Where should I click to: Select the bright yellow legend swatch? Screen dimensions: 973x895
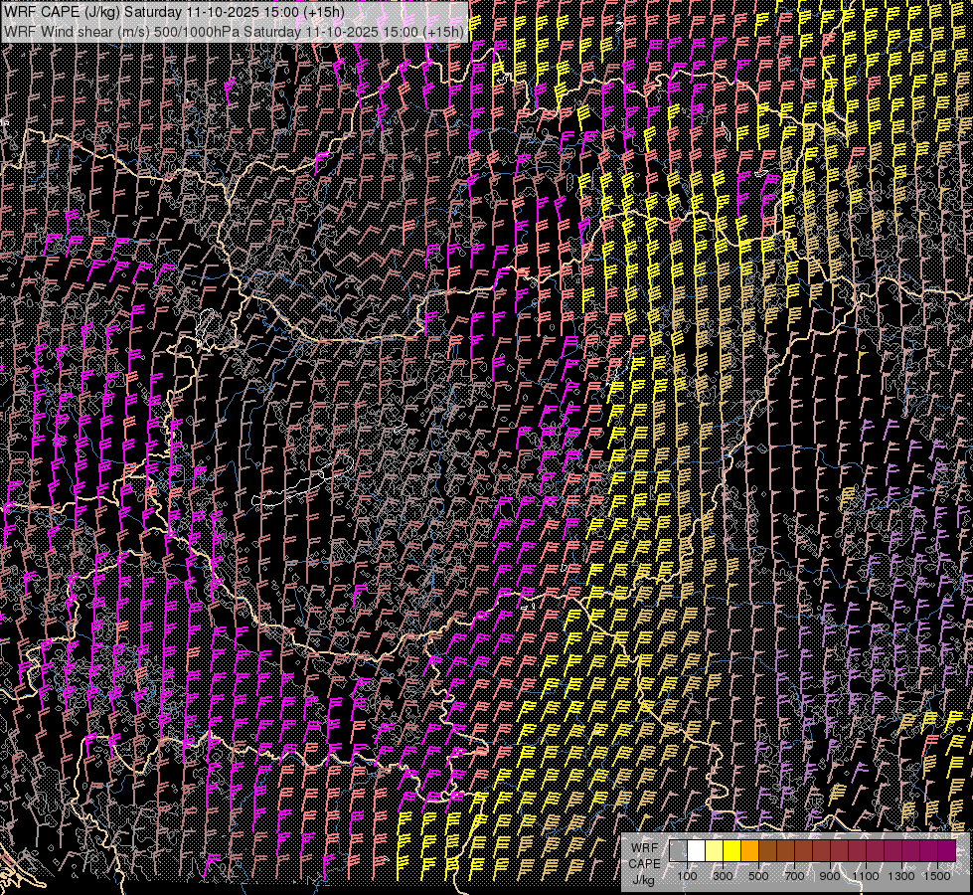732,851
